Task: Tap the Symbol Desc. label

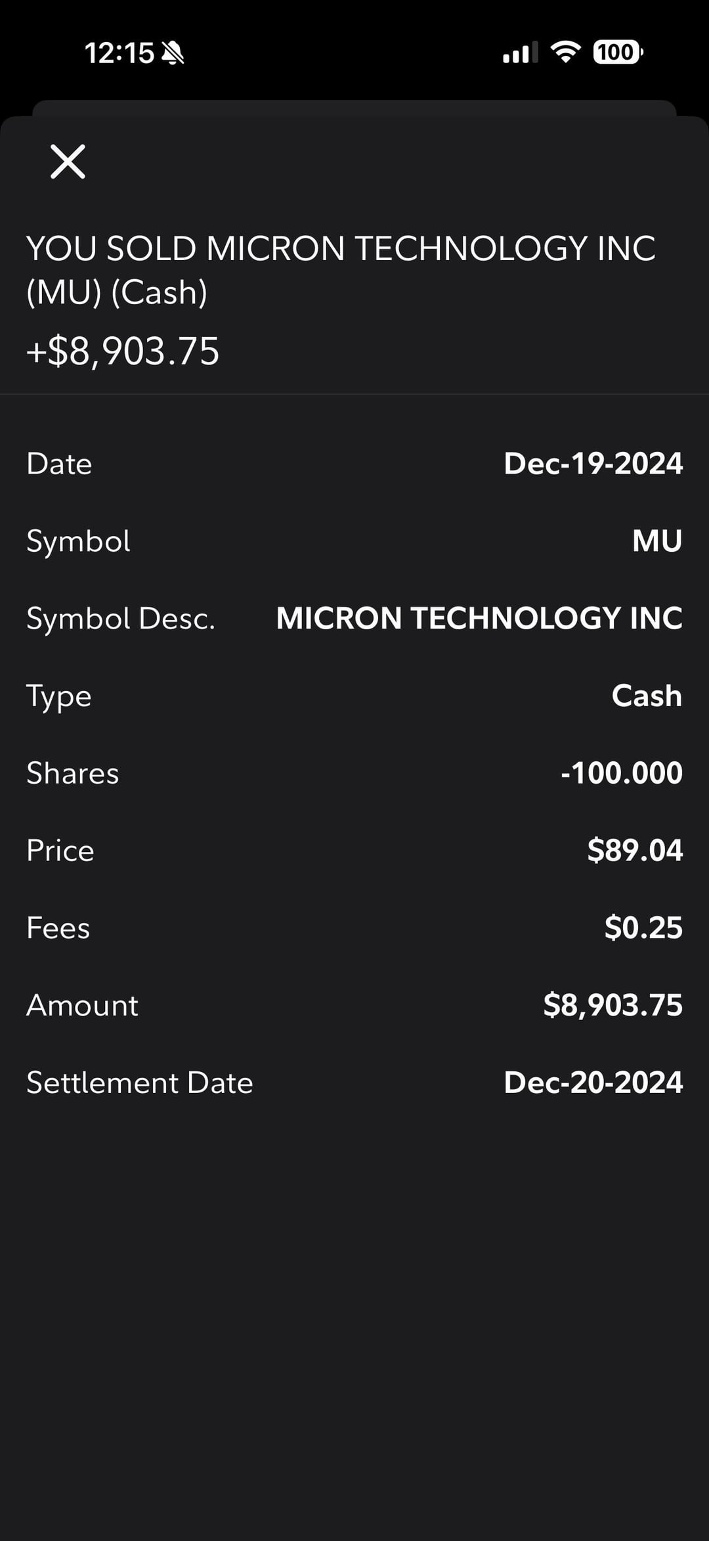Action: pos(121,618)
